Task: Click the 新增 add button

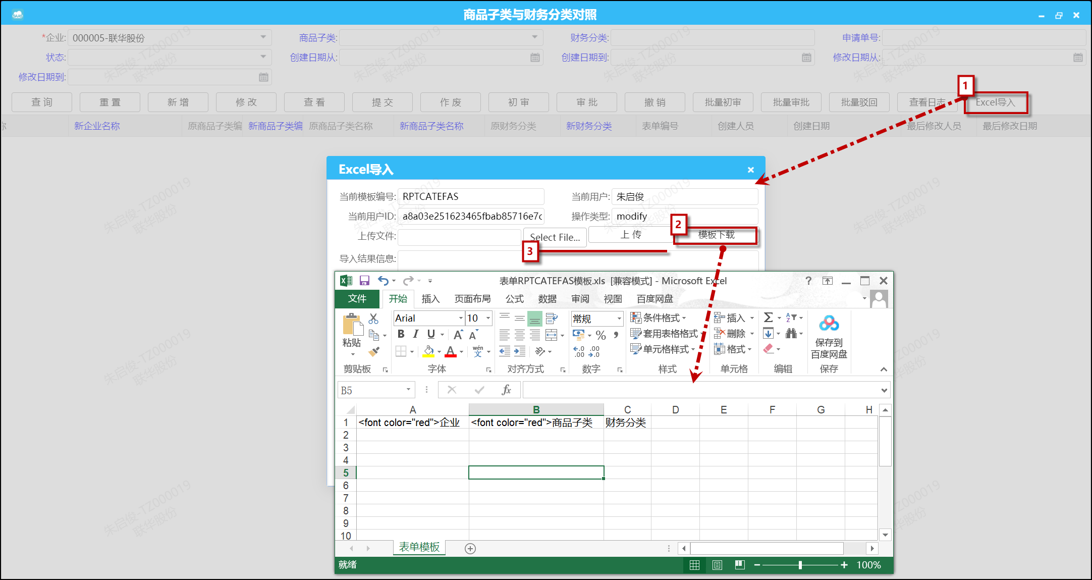Action: tap(178, 102)
